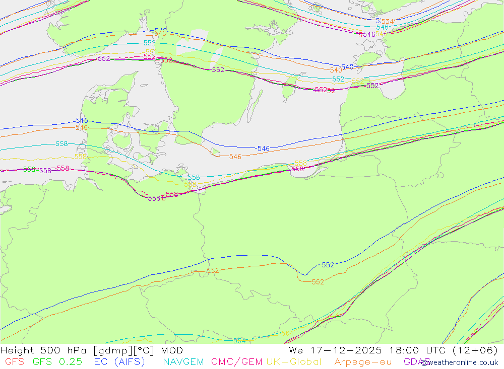Click the Height 500 hPa chart title
This screenshot has height=369, width=504.
pos(92,350)
